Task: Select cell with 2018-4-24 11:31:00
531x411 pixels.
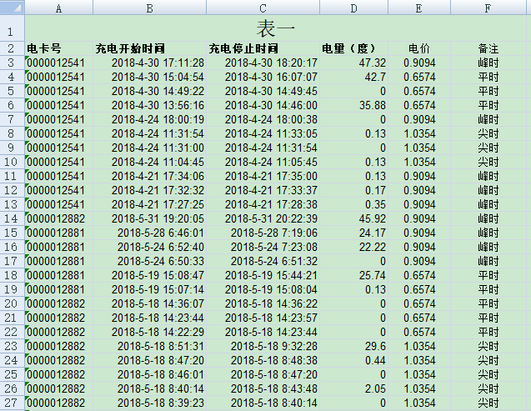Action: coord(149,148)
